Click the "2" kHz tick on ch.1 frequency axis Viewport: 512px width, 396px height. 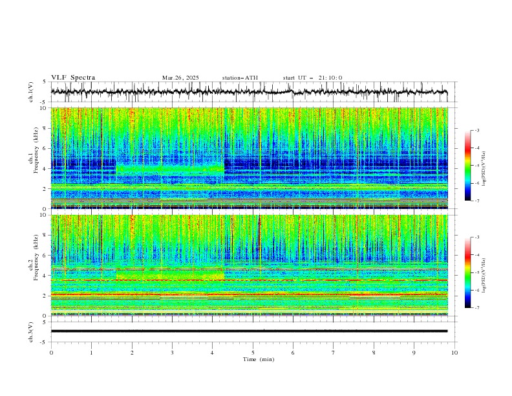[x=45, y=189]
